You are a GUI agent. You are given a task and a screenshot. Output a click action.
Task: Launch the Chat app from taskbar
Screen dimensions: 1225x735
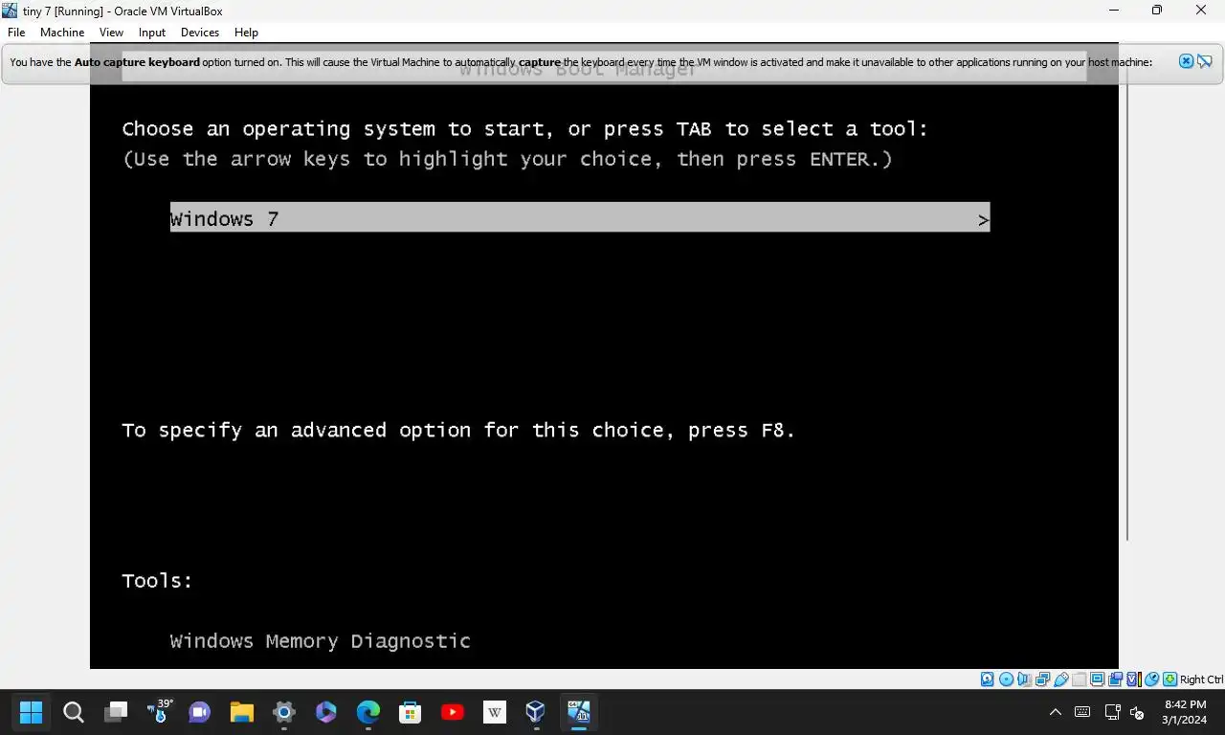(200, 712)
